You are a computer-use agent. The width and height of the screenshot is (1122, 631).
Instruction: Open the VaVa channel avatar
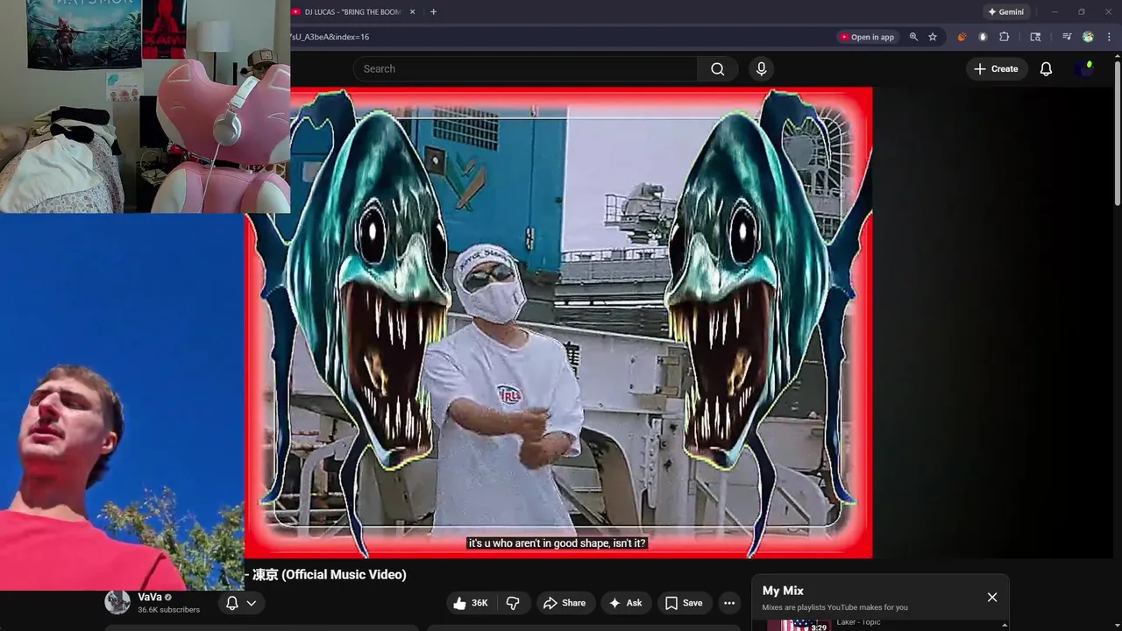pos(117,602)
